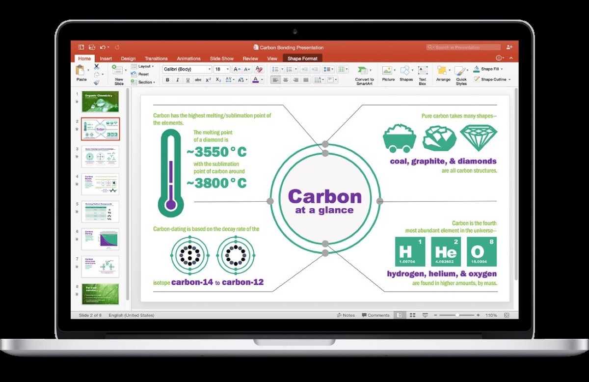
Task: Click fit slide to window icon
Action: click(507, 315)
